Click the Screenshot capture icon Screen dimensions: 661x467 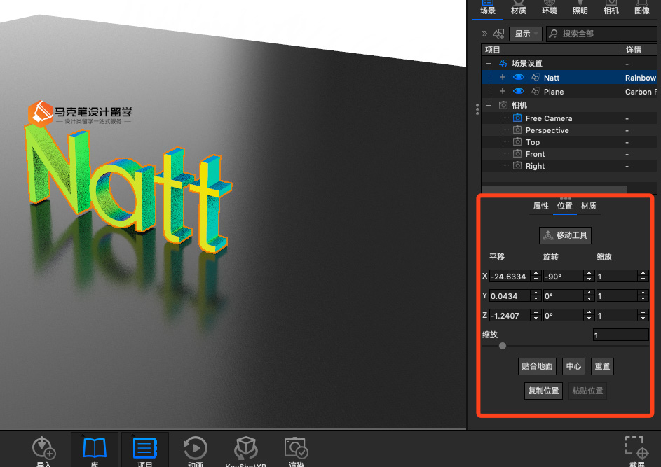pyautogui.click(x=636, y=448)
